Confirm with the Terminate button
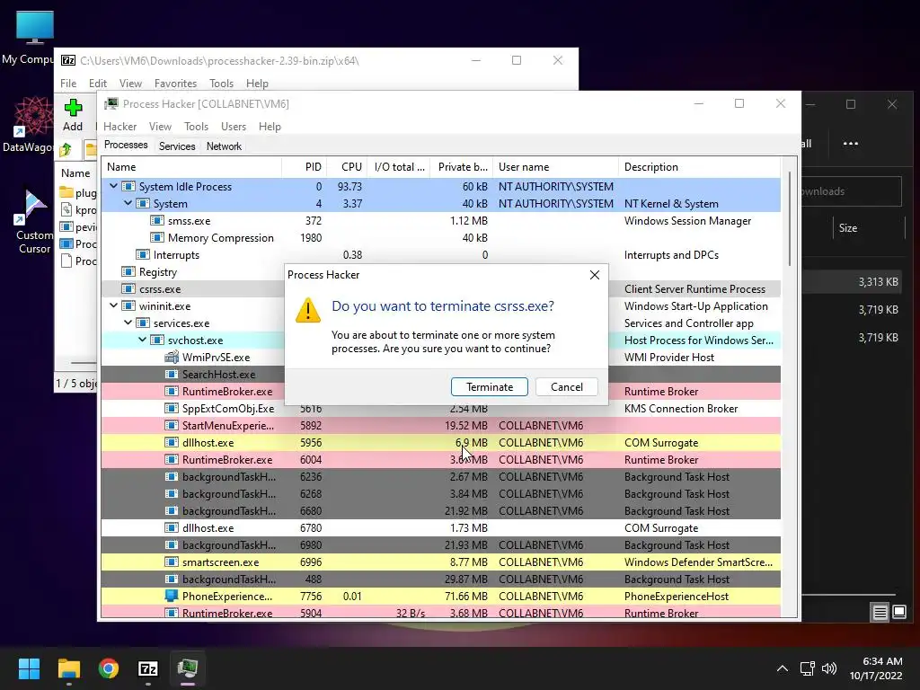 pos(490,386)
